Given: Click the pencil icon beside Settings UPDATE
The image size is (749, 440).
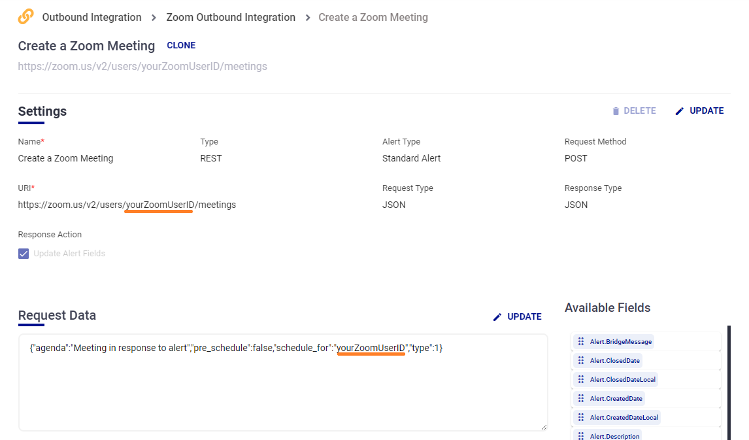Looking at the screenshot, I should [x=680, y=111].
